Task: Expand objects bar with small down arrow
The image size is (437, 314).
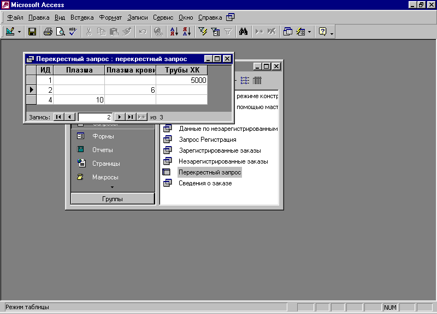Action: point(113,187)
